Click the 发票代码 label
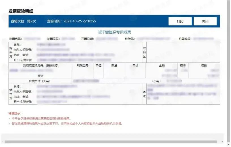The width and height of the screenshot is (231, 147). pyautogui.click(x=16, y=39)
